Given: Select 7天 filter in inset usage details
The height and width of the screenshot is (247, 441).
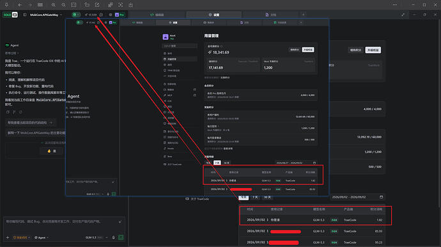Looking at the screenshot, I should click(x=217, y=163).
